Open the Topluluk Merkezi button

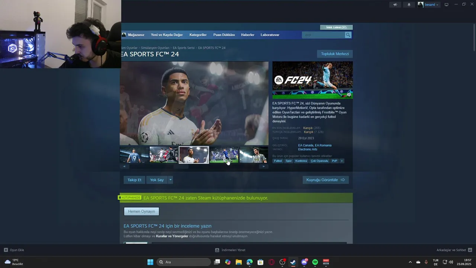point(335,54)
